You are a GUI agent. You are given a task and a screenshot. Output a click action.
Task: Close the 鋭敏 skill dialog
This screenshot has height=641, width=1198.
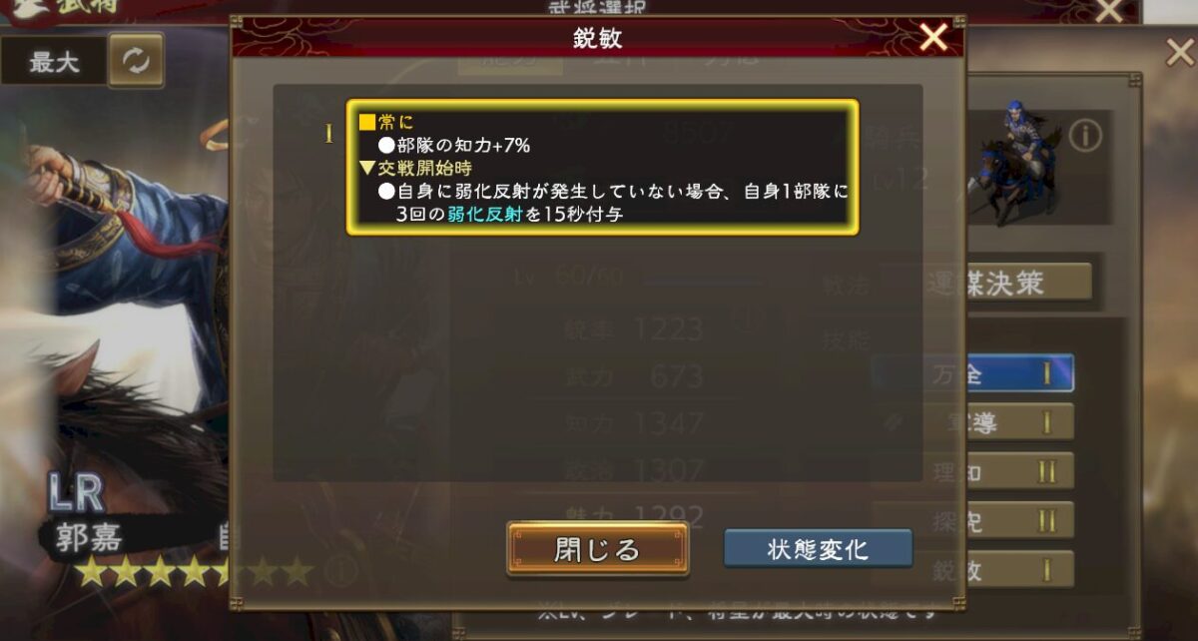click(x=933, y=38)
